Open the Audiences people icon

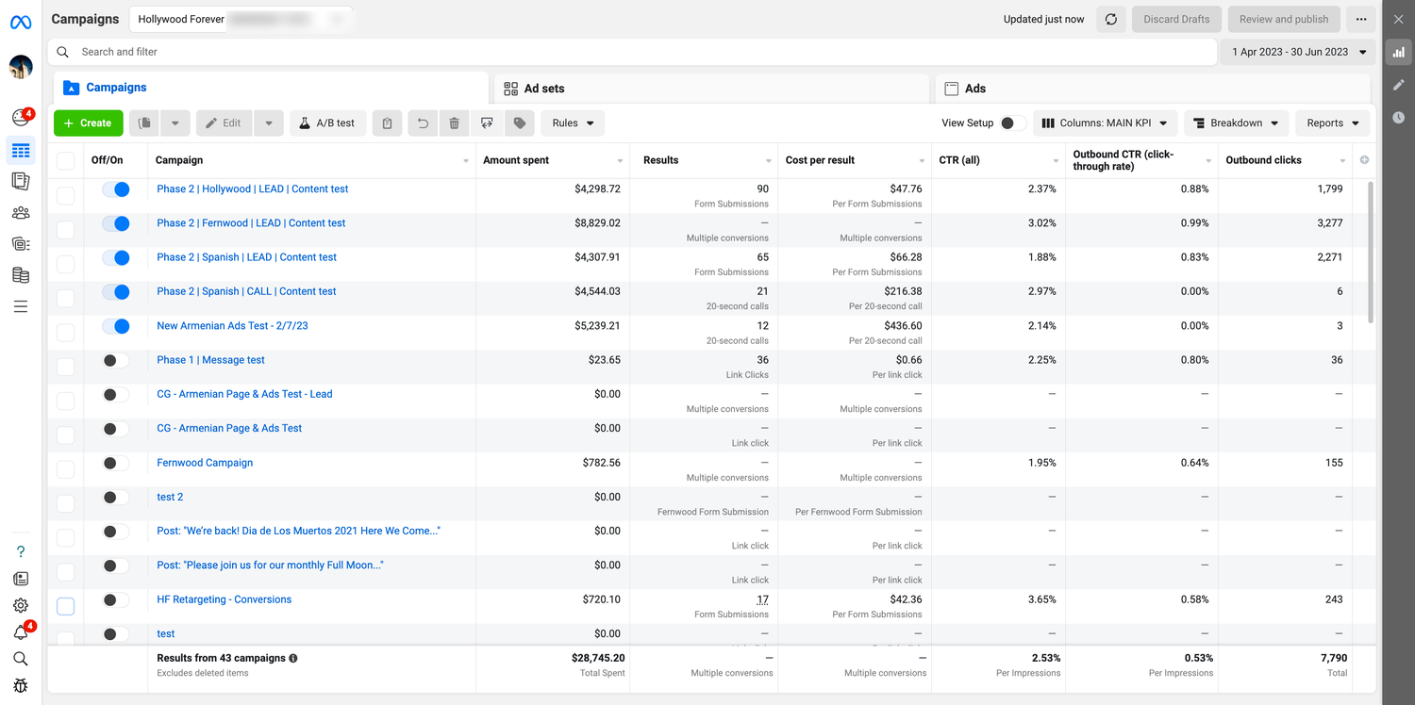point(21,213)
